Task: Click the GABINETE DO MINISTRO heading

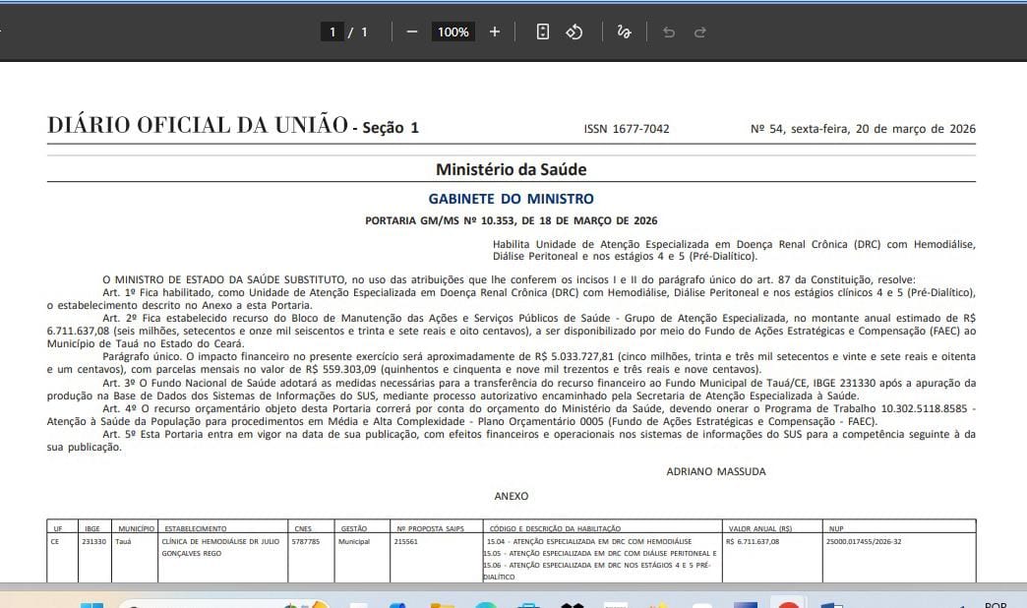Action: [511, 199]
